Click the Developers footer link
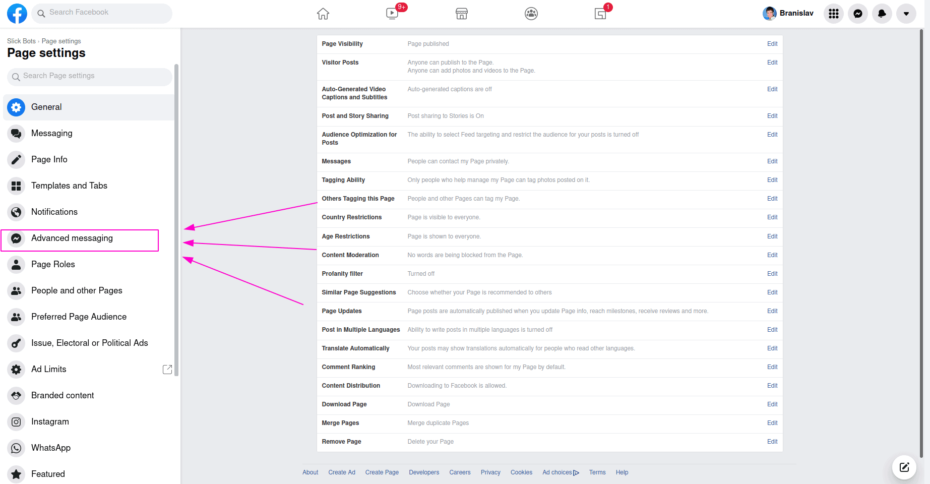Screen dimensions: 930x484 click(424, 472)
